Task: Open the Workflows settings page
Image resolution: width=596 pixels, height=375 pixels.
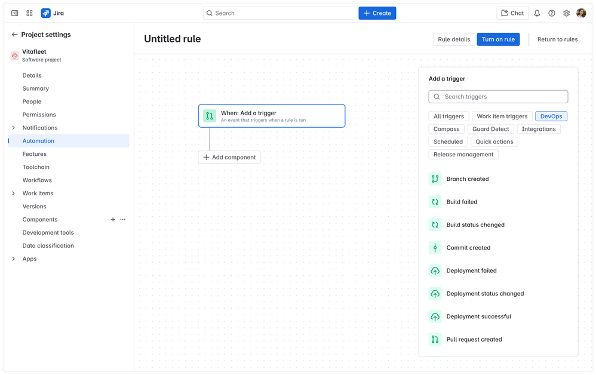Action: (x=37, y=180)
